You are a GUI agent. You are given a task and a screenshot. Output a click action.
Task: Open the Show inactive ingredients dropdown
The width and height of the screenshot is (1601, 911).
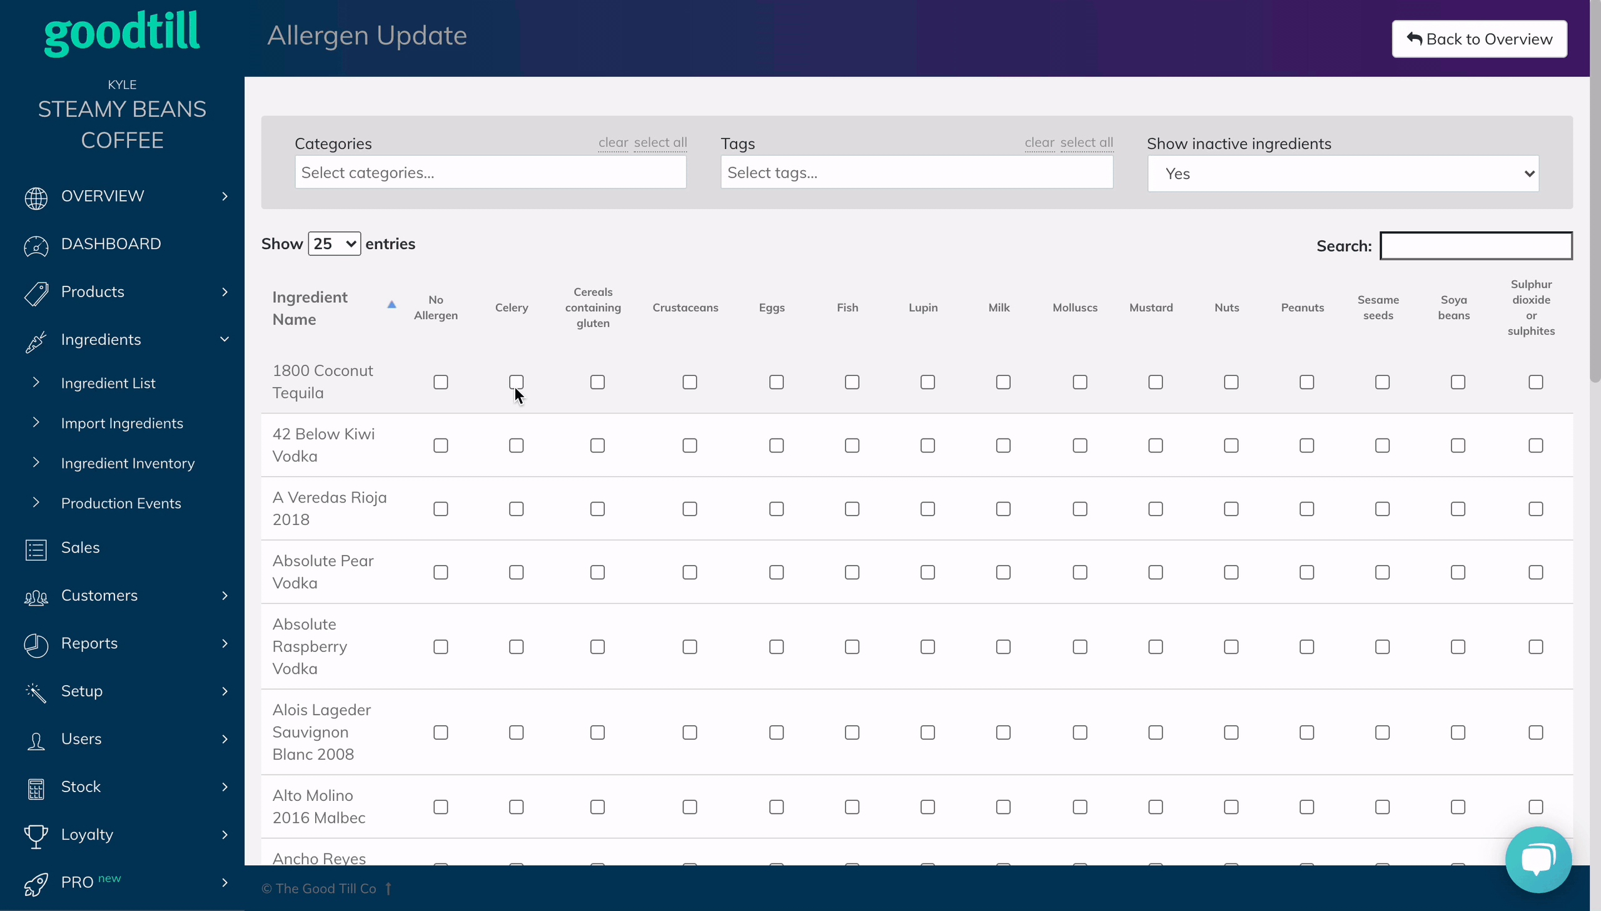(1341, 174)
